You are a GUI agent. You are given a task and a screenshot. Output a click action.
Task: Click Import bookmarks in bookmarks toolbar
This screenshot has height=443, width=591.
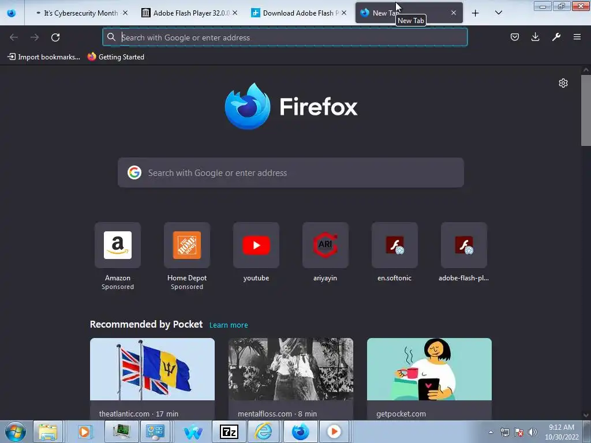tap(44, 57)
